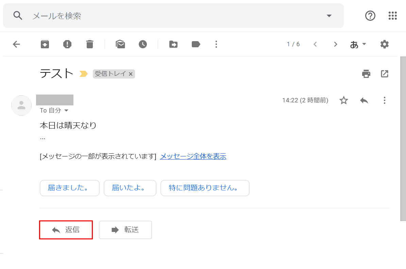Choose smart reply 届いたよ。

pyautogui.click(x=130, y=188)
